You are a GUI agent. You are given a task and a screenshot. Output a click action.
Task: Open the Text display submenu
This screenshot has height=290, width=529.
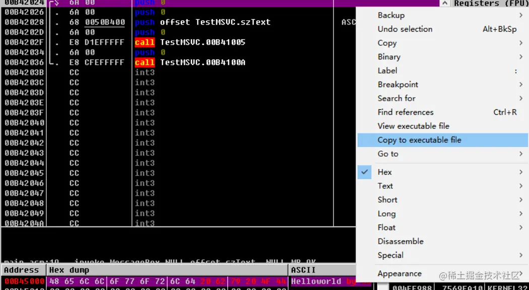click(443, 186)
